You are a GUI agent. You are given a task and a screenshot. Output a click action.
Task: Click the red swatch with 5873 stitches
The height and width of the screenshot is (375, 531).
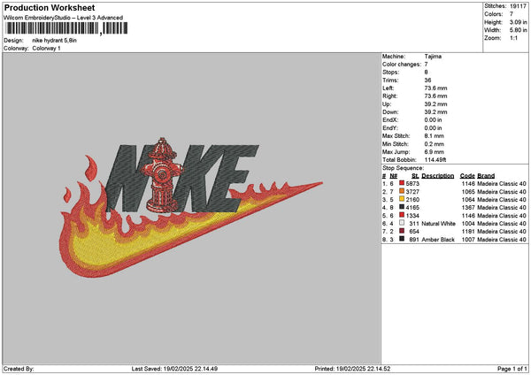[402, 183]
